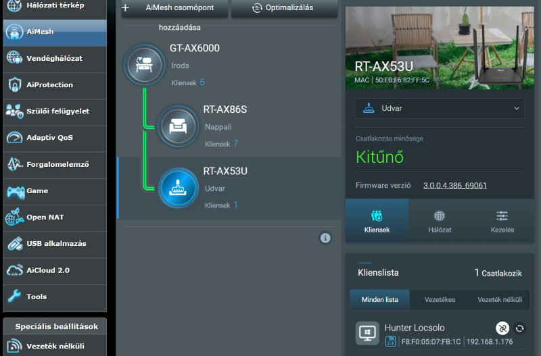Click the USB alkalmazás drive icon

point(15,244)
